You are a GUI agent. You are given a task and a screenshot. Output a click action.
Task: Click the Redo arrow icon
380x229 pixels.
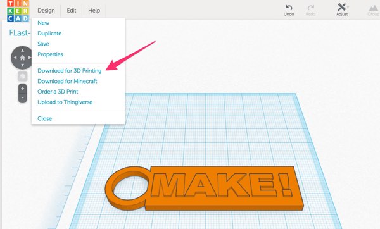[x=311, y=8]
